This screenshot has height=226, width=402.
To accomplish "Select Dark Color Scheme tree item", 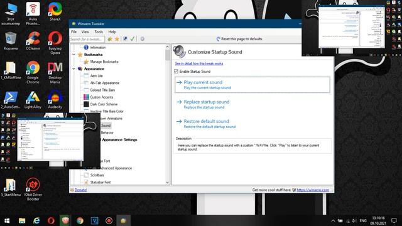I will (104, 104).
